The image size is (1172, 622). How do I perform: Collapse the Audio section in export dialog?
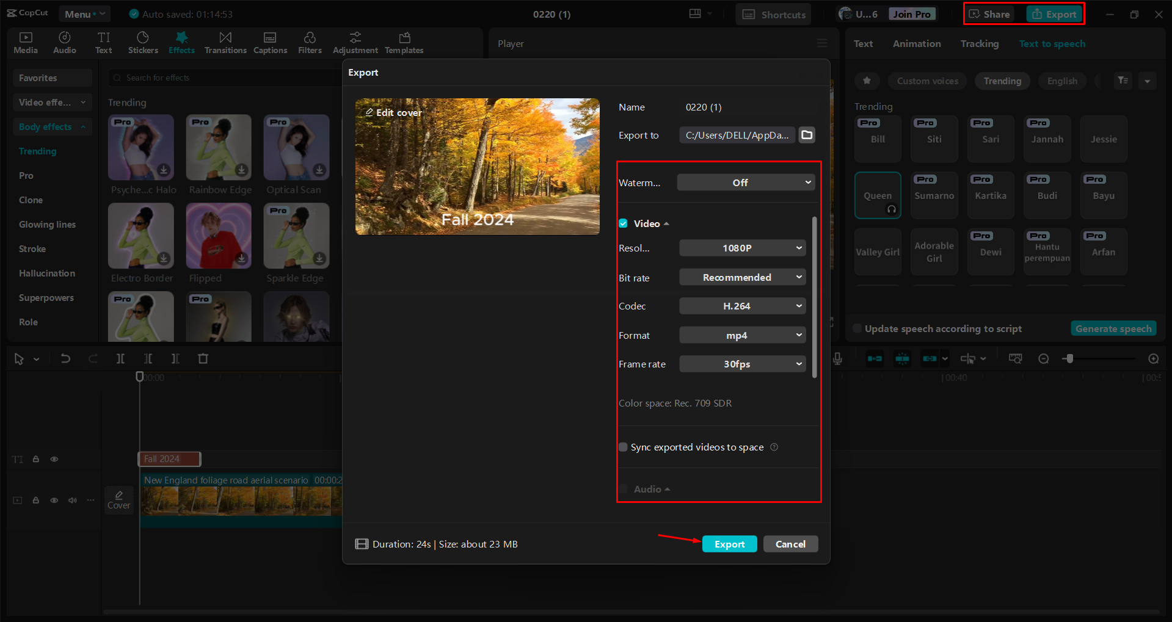coord(668,488)
